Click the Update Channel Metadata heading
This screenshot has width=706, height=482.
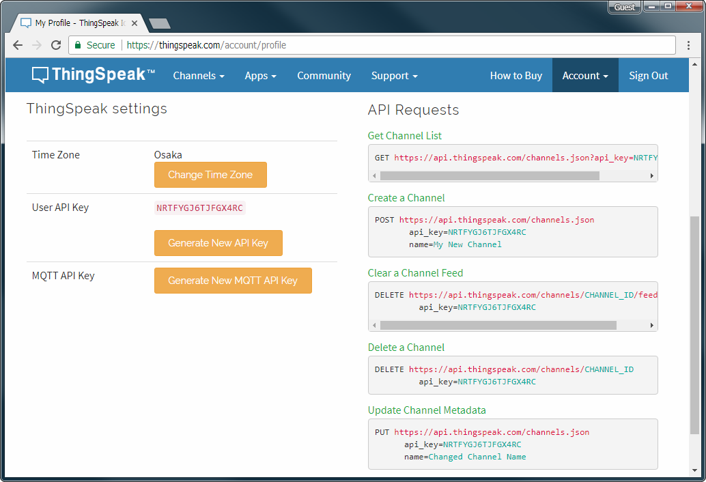point(427,410)
